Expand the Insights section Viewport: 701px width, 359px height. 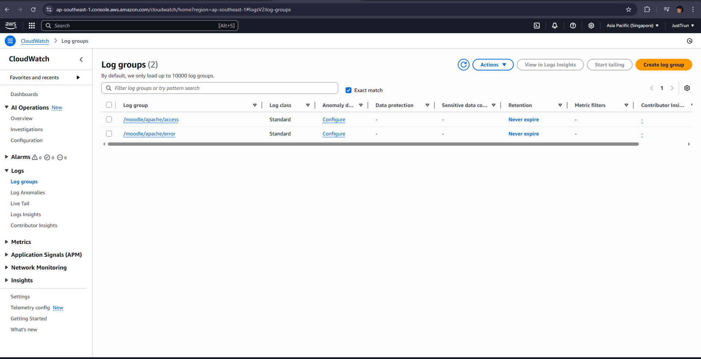click(x=7, y=280)
